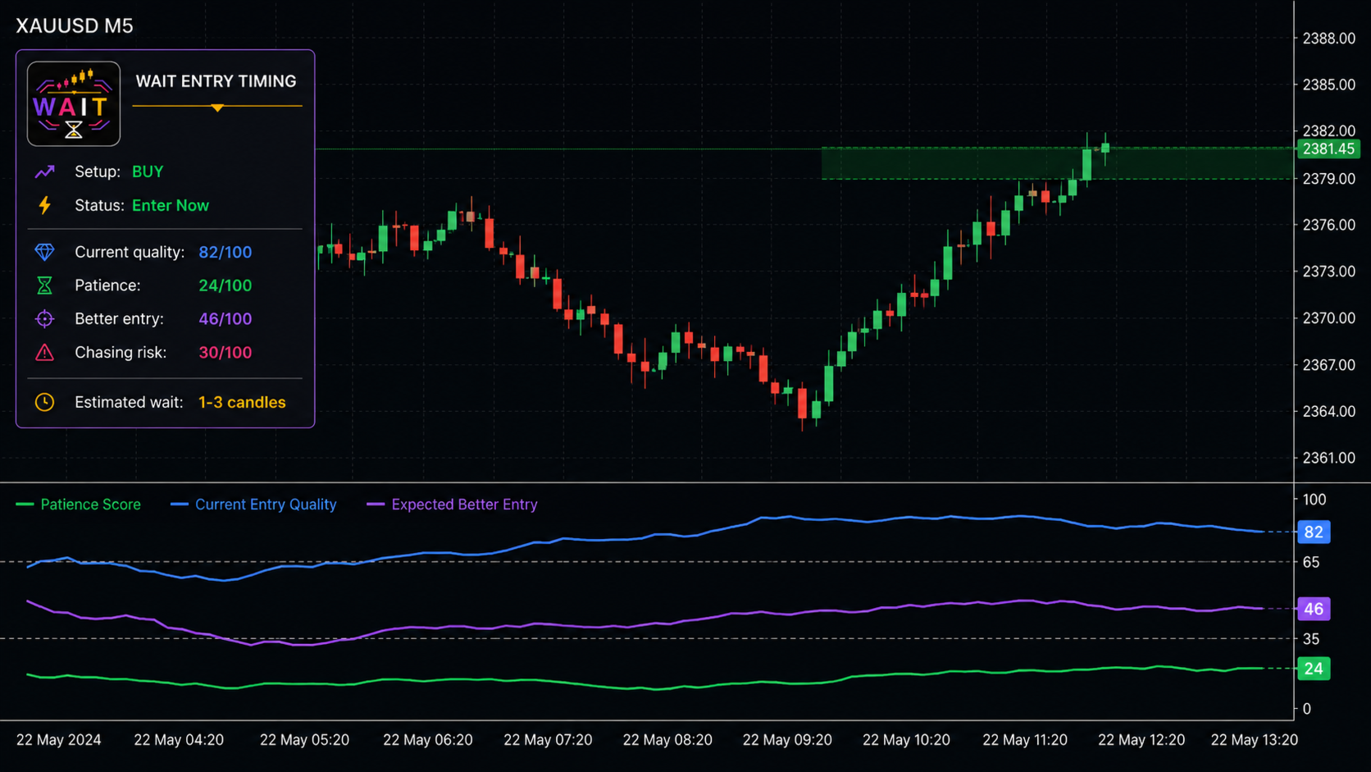Click the 1-3 candles estimated wait value
Image resolution: width=1371 pixels, height=772 pixels.
click(x=242, y=402)
